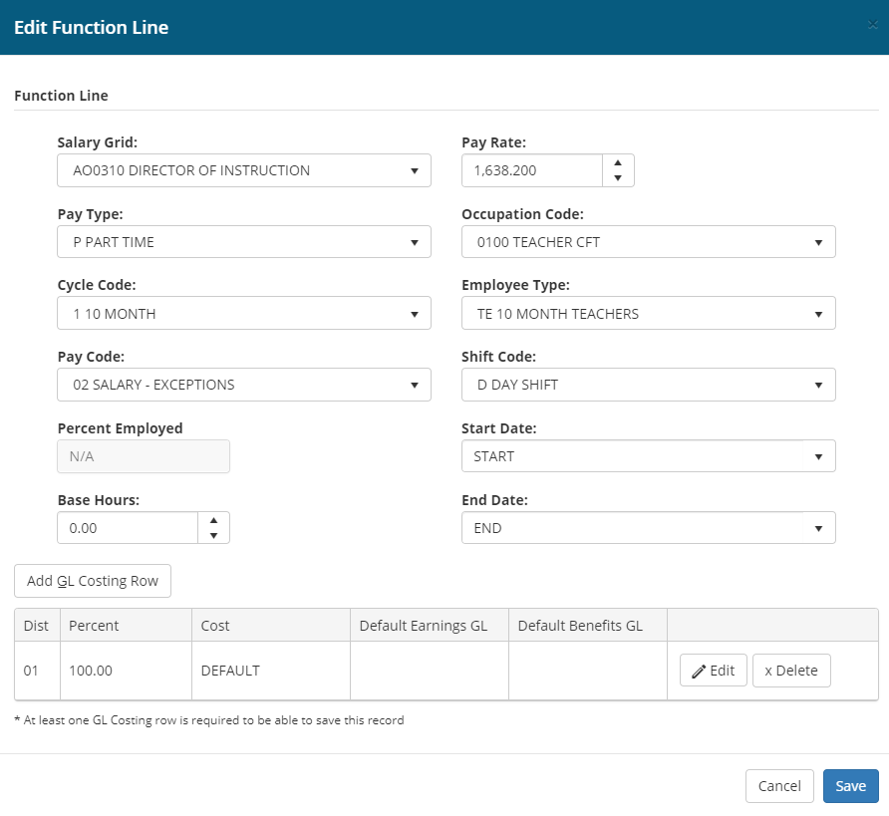Open the End Date dropdown
The height and width of the screenshot is (816, 889).
tap(648, 528)
